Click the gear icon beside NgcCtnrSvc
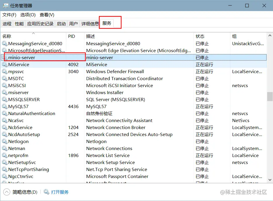The image size is (273, 201). tap(5, 176)
